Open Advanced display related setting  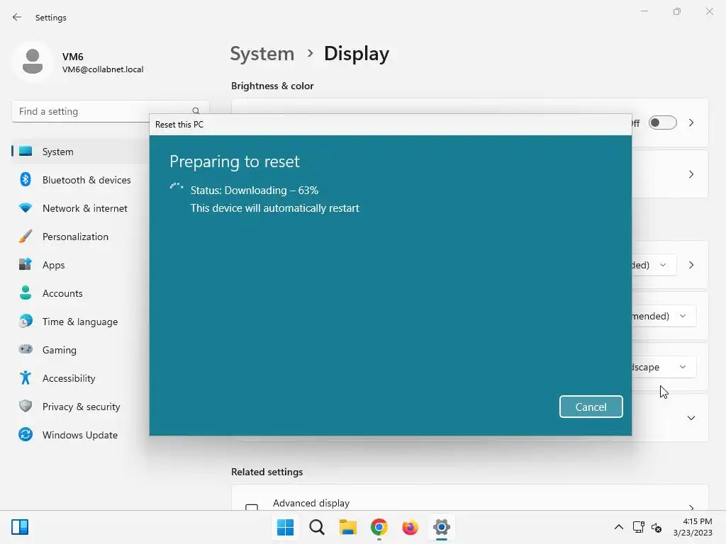tap(469, 498)
